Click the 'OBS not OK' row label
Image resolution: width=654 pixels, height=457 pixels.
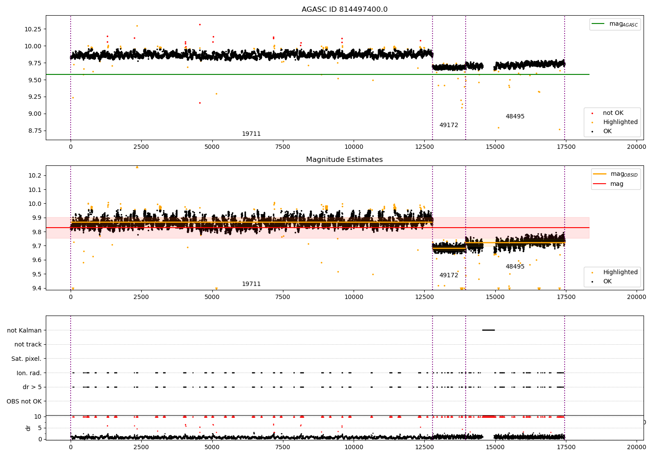pyautogui.click(x=24, y=401)
